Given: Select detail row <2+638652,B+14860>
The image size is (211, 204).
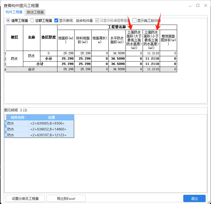Looking at the screenshot, I should 52,129.
